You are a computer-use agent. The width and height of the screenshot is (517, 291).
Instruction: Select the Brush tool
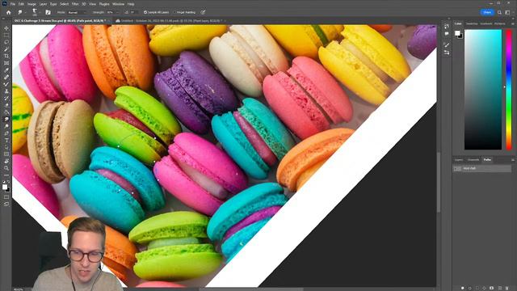pyautogui.click(x=6, y=84)
